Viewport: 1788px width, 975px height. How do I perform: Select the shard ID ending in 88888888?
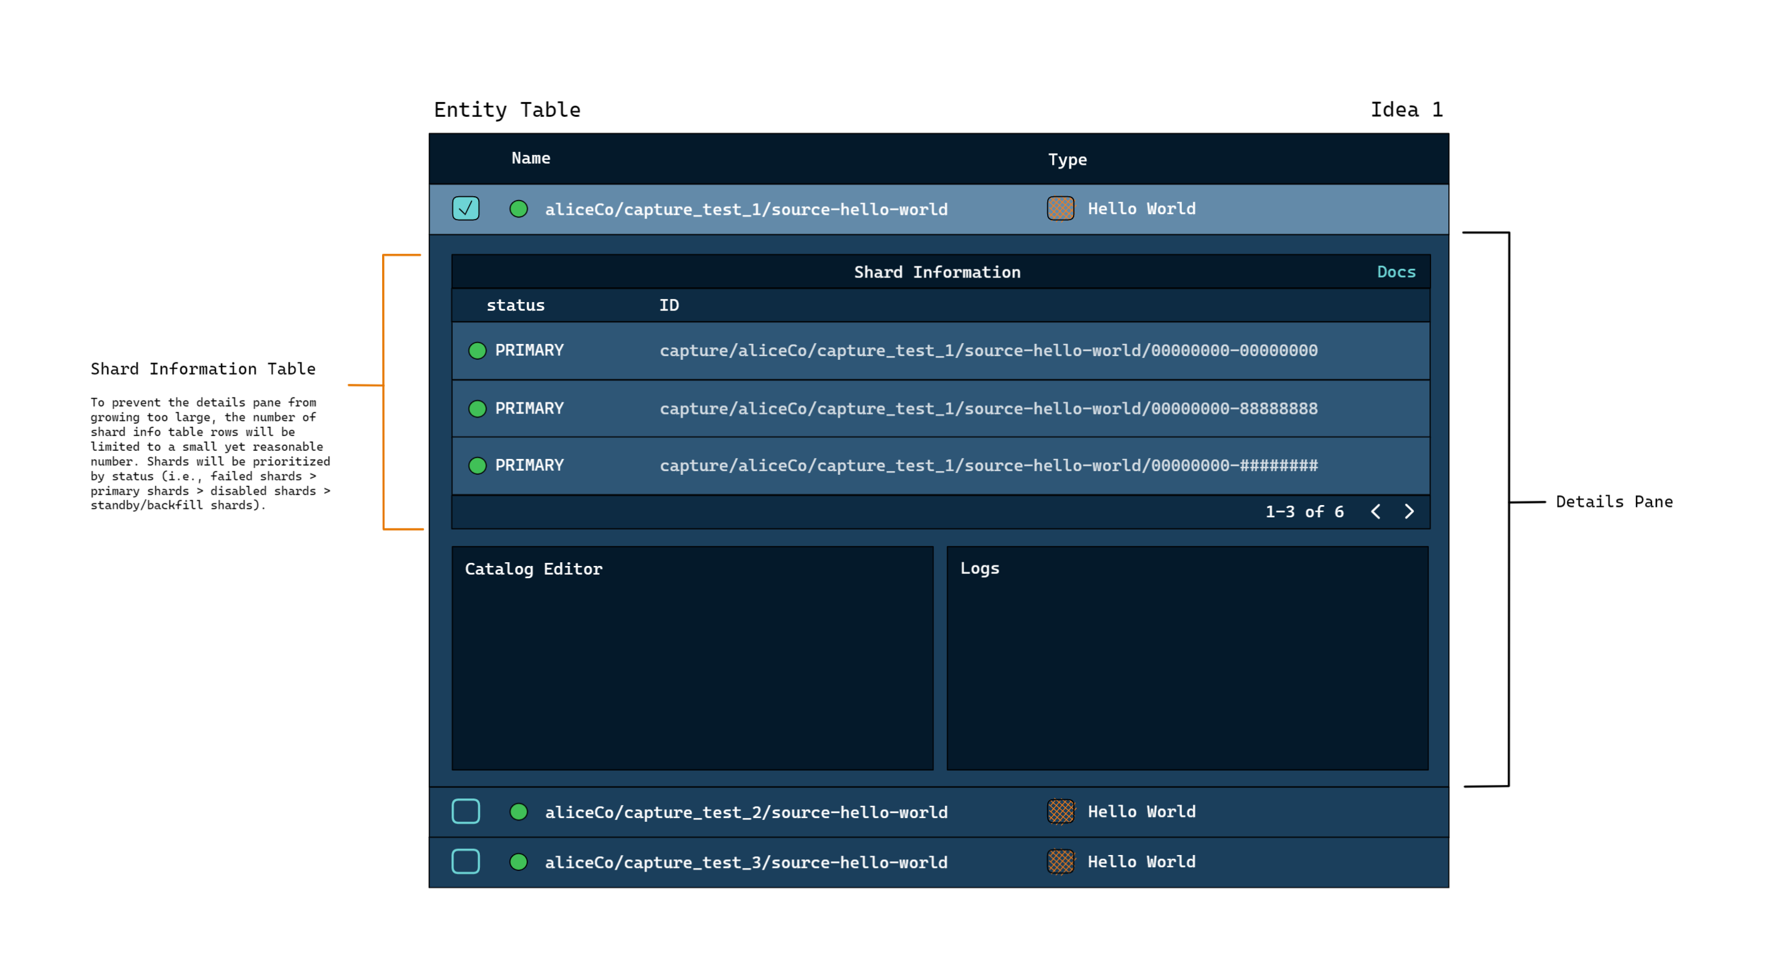pos(988,408)
